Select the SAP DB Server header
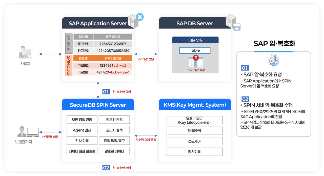 [195, 23]
